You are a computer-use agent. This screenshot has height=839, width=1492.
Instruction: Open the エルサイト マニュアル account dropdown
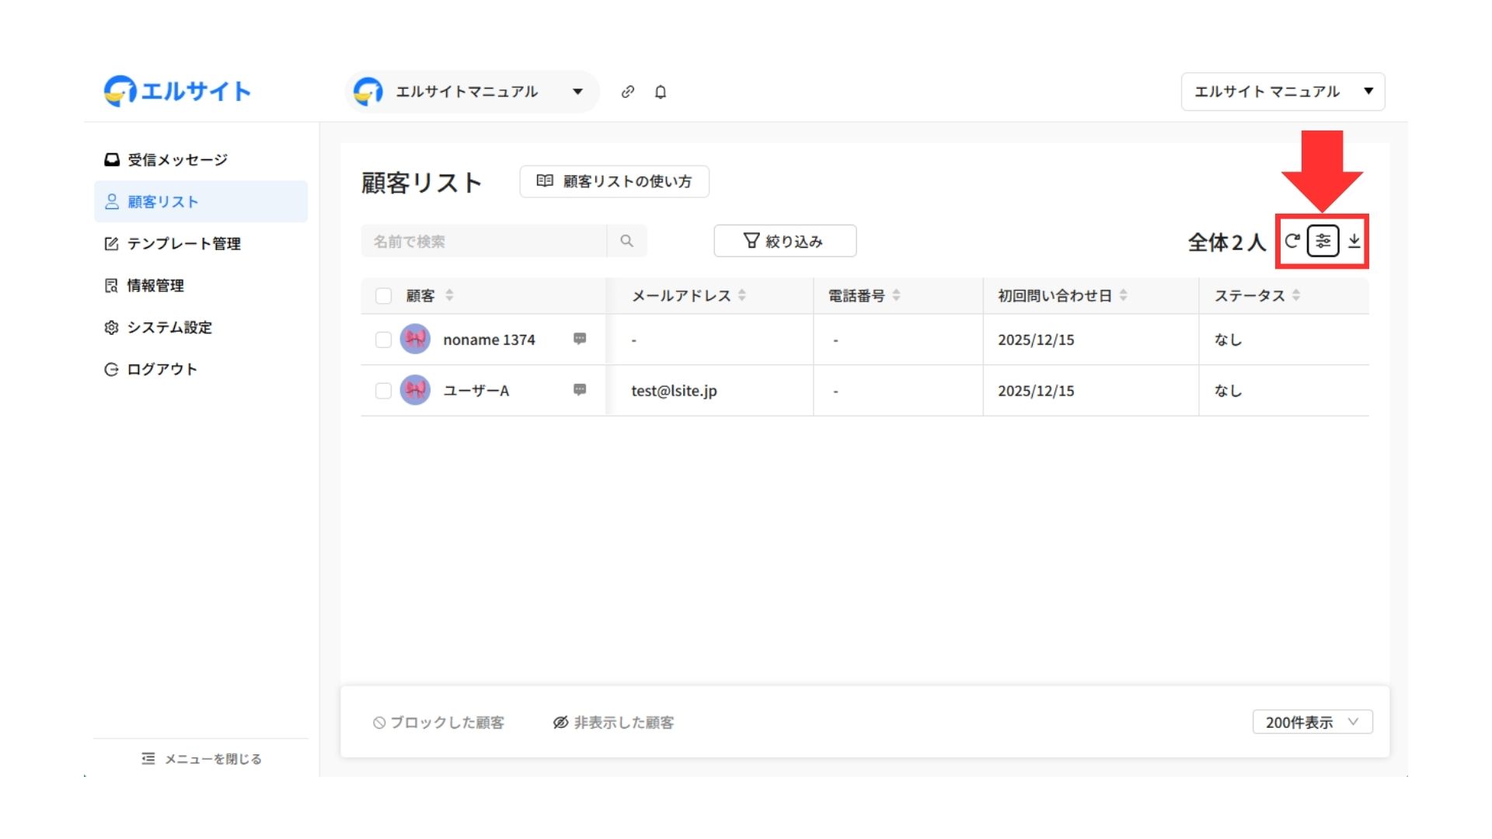pos(1282,92)
